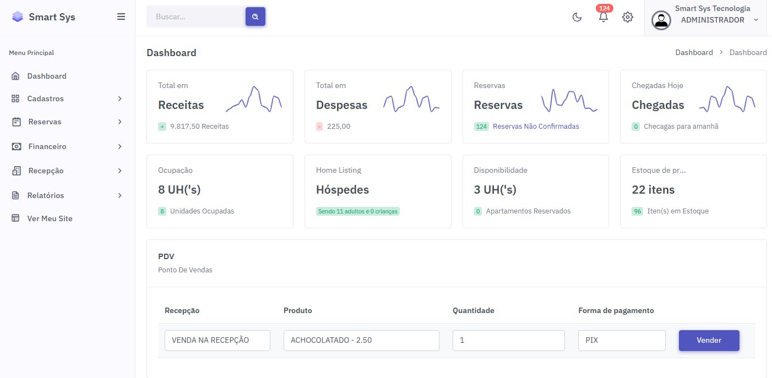Expand the Reservas submenu chevron
The image size is (772, 378).
pos(119,122)
